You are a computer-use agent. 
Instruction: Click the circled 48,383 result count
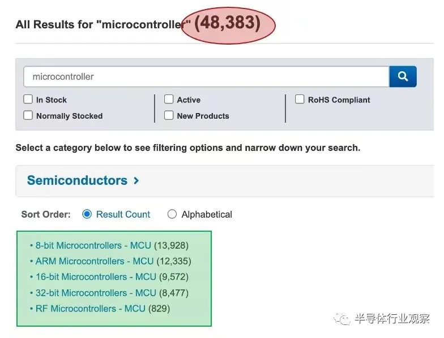(x=228, y=23)
